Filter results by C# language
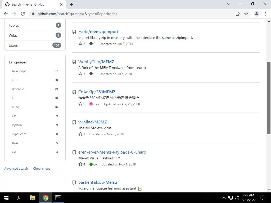This screenshot has width=271, height=203. [35, 116]
